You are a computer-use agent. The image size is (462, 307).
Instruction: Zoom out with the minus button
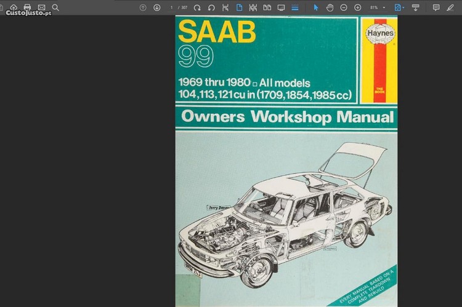coord(344,7)
